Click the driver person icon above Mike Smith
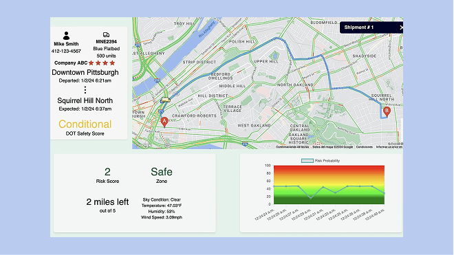454x255 pixels. (66, 36)
